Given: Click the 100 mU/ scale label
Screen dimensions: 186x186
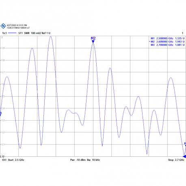Looking at the screenshot, I should pyautogui.click(x=36, y=33).
